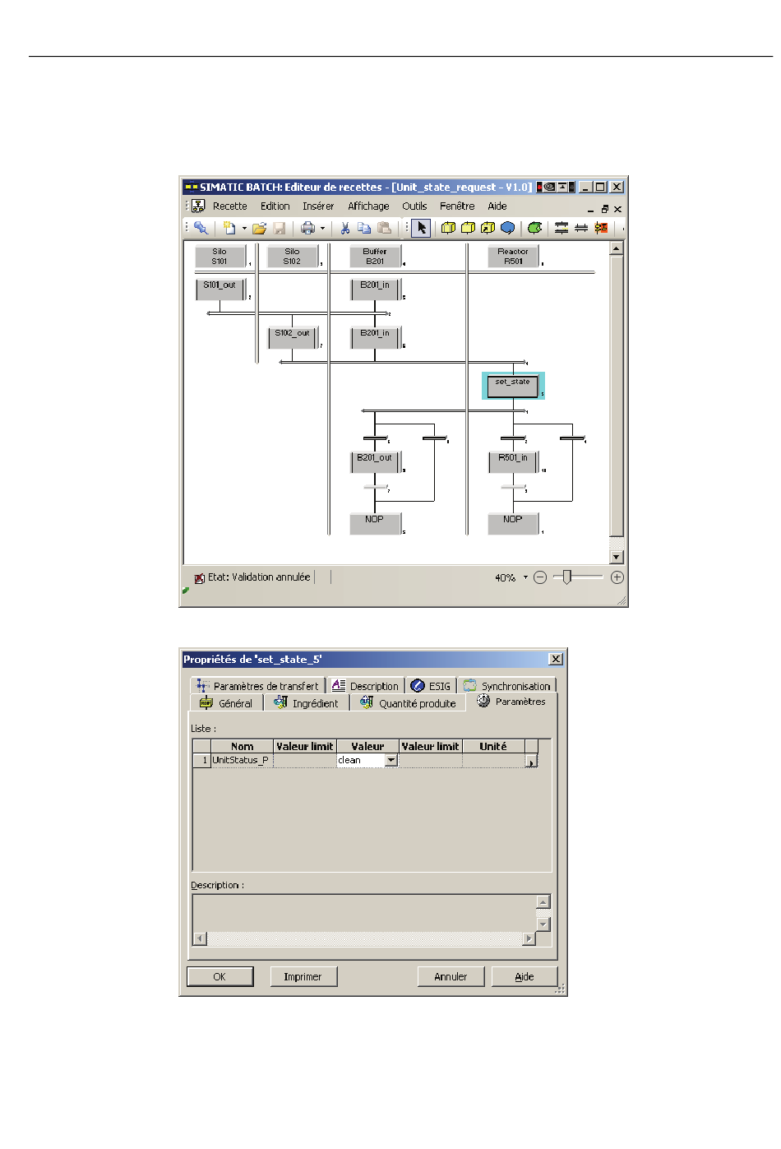Image resolution: width=781 pixels, height=1149 pixels.
Task: Open the Fenêtre menu
Action: [x=457, y=206]
